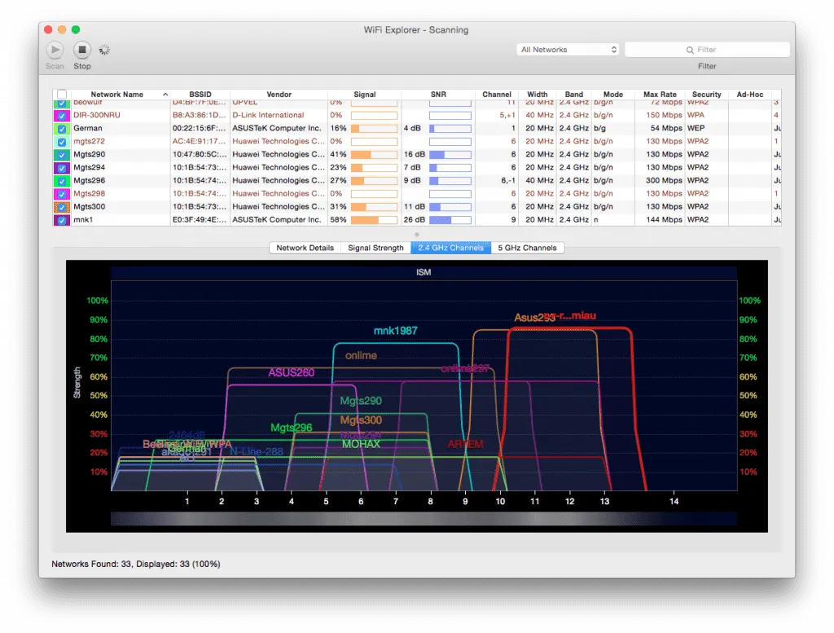Click the split-view divider handle dot
The width and height of the screenshot is (834, 633).
coord(417,235)
